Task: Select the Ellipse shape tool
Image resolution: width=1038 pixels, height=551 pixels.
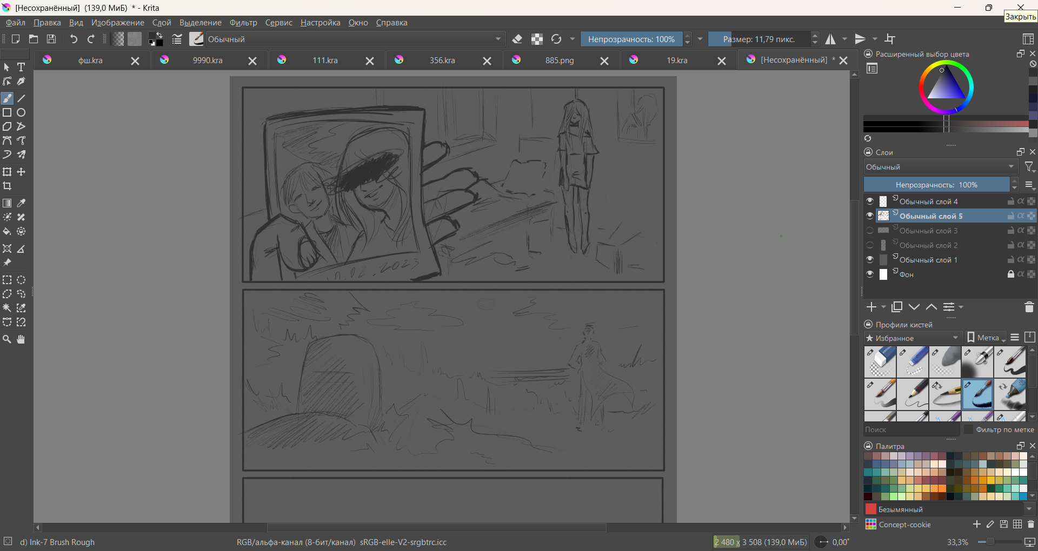Action: click(21, 113)
